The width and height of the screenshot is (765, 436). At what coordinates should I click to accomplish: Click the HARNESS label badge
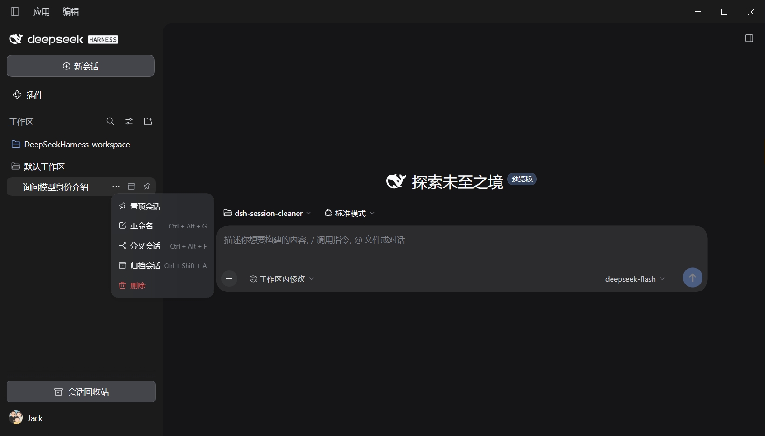103,40
